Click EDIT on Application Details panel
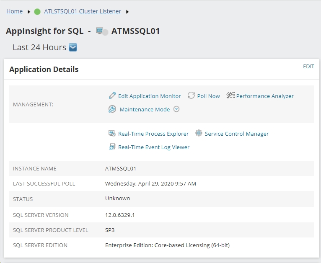 tap(308, 67)
